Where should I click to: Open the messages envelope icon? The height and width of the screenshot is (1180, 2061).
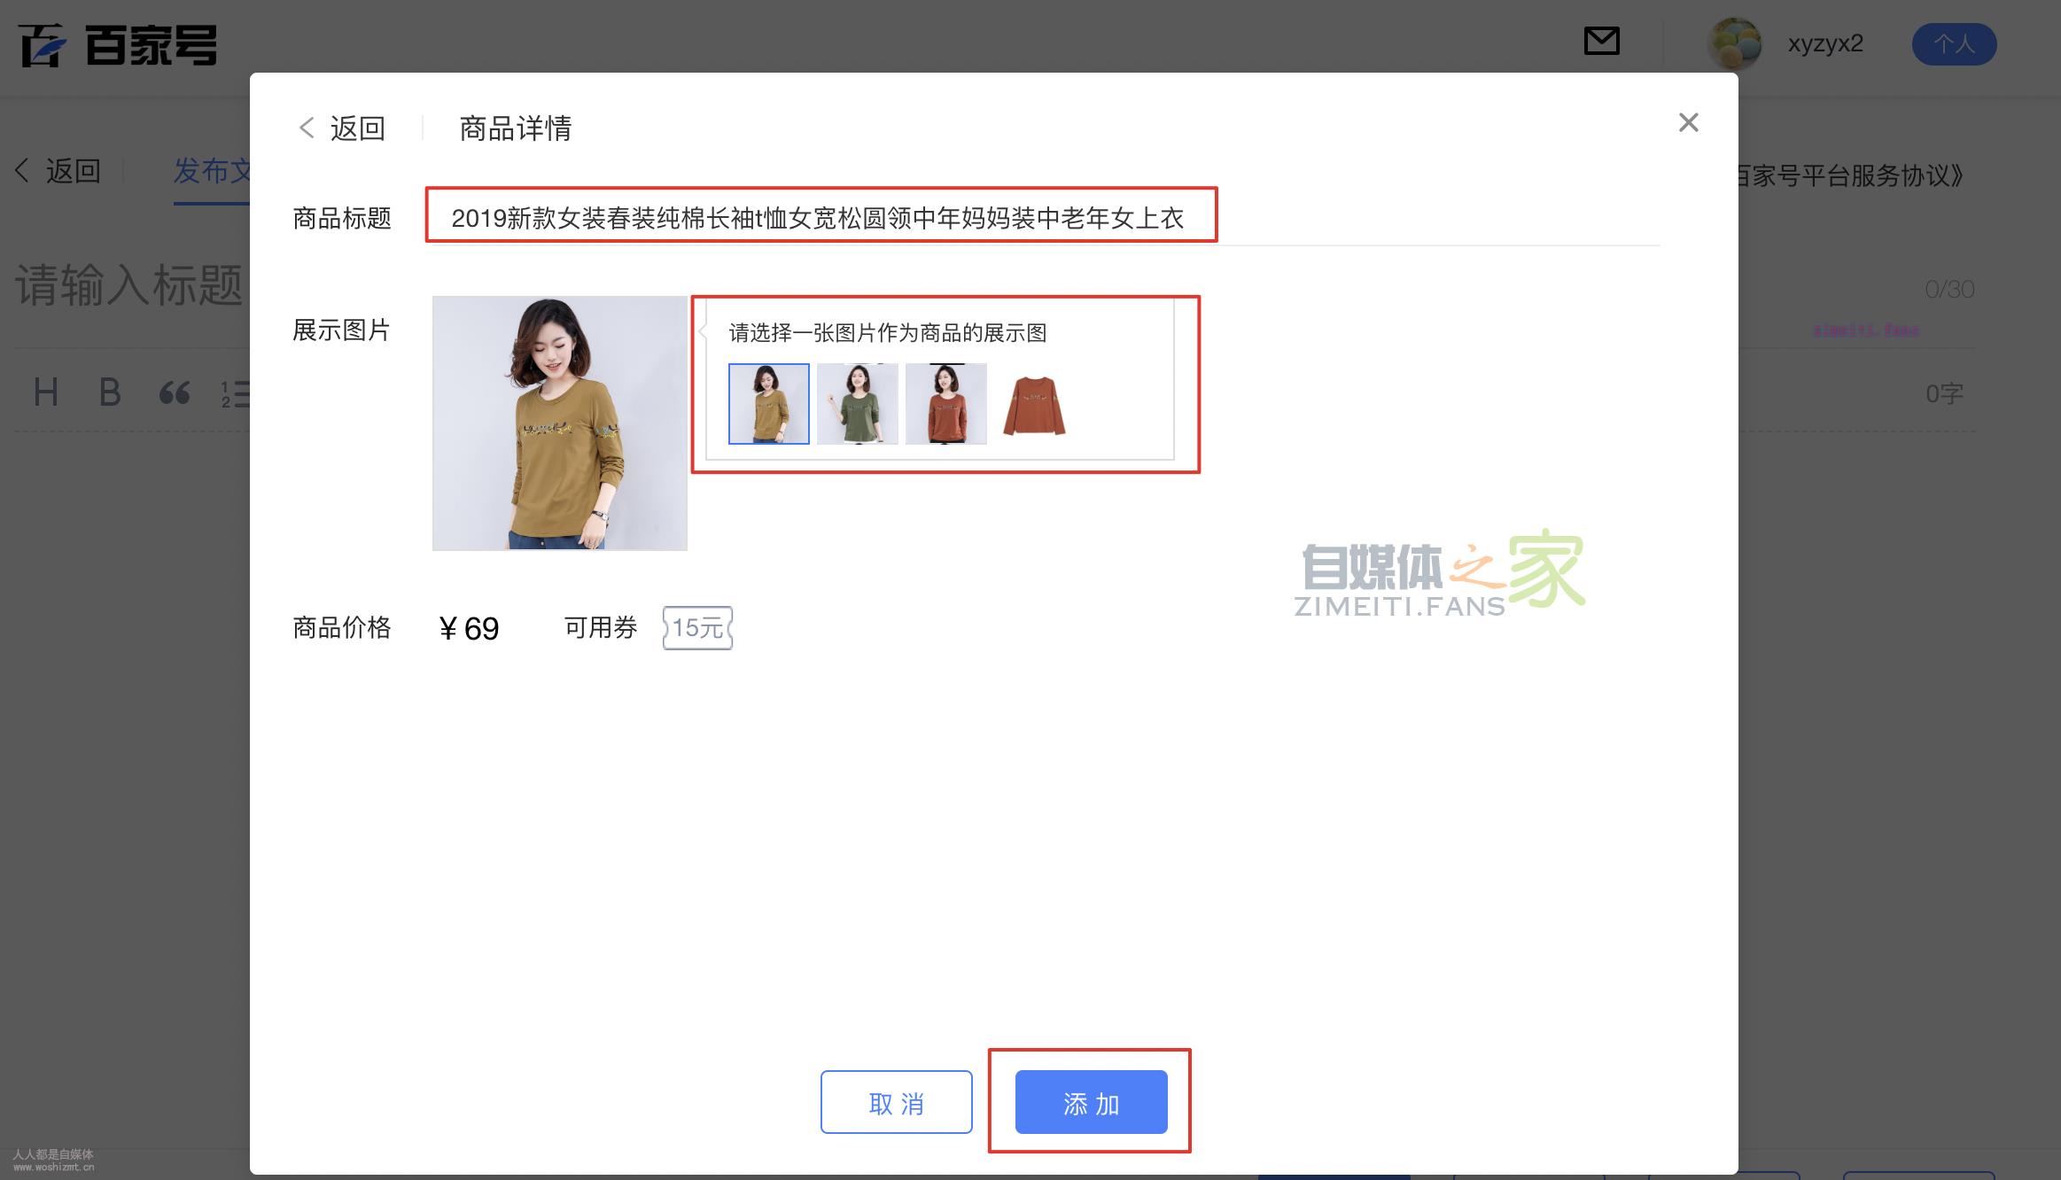pyautogui.click(x=1601, y=41)
